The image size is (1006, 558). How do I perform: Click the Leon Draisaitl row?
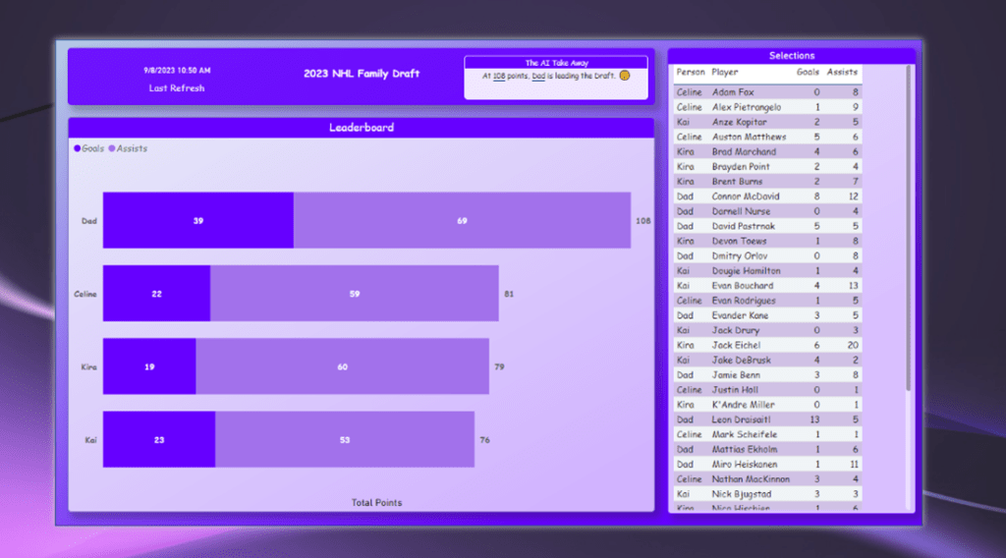[768, 419]
